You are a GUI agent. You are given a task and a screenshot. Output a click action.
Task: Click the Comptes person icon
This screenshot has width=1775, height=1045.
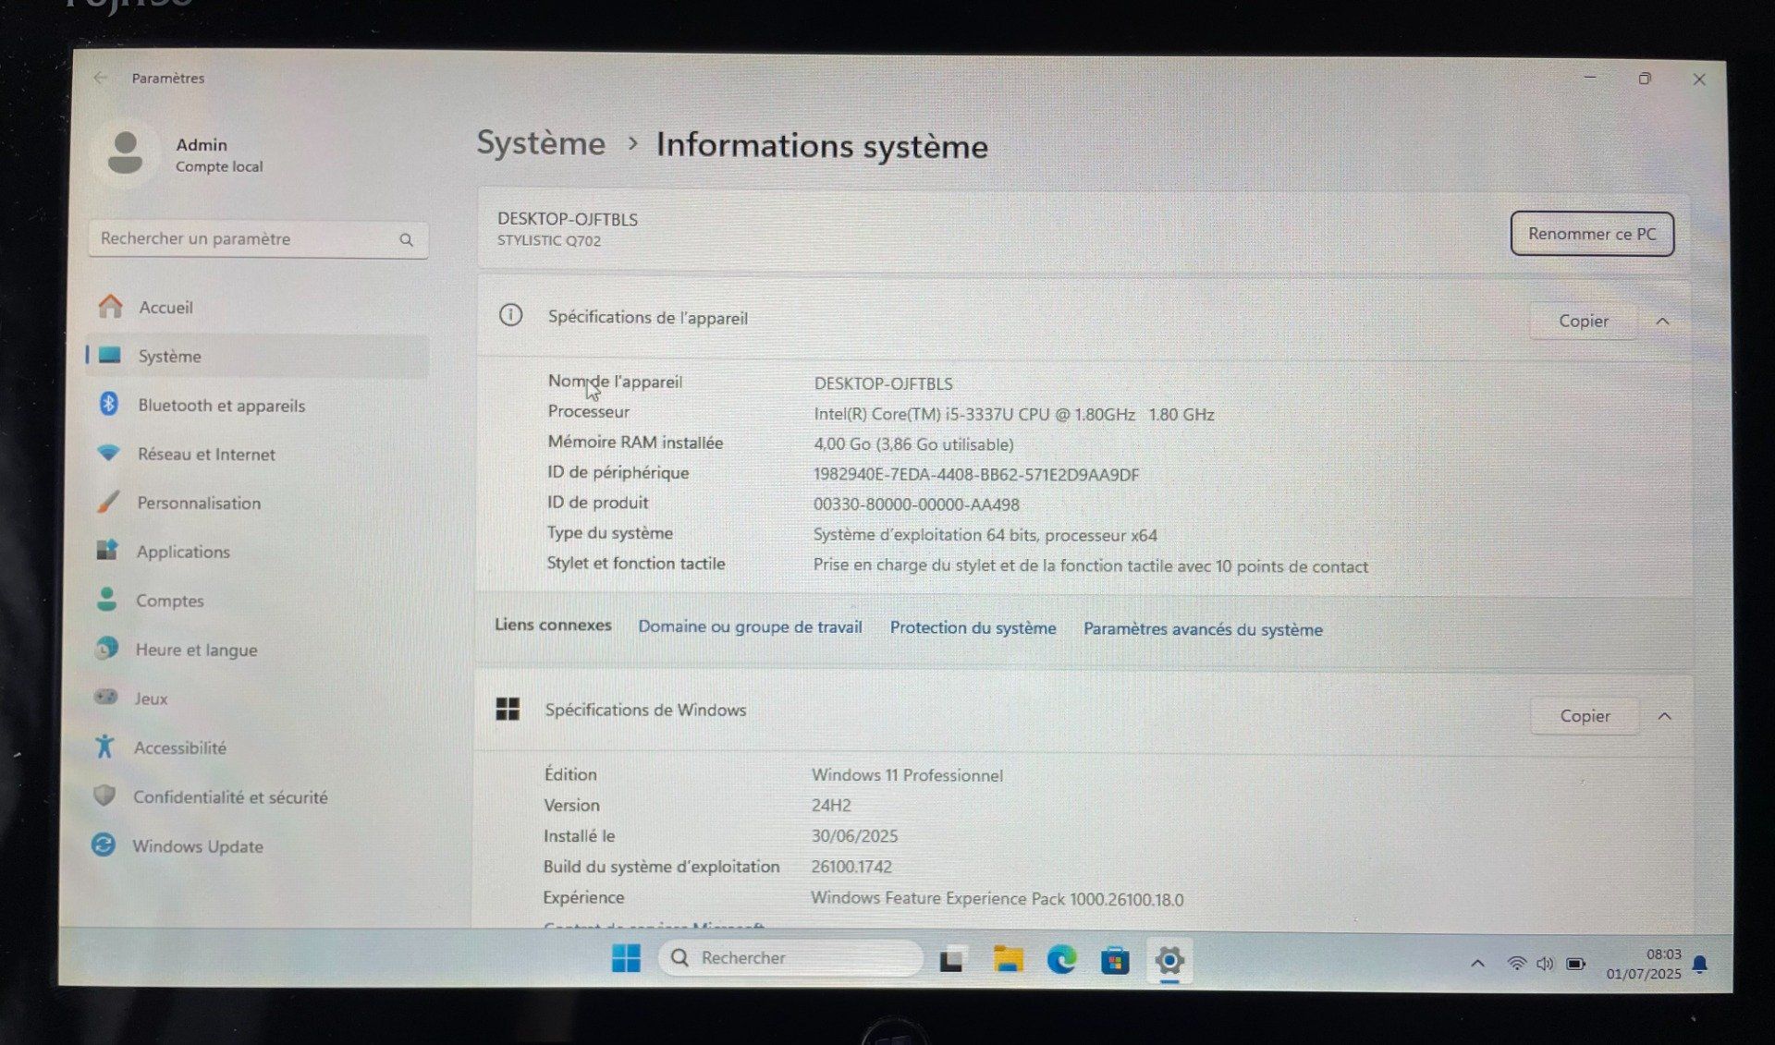107,599
